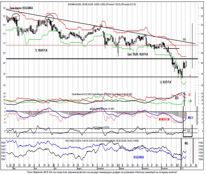Click 'September' on the time axis
Image resolution: width=206 pixels, height=174 pixels.
tap(100, 168)
